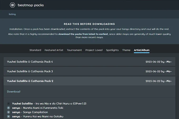Open beatmap Nureta Kami ni Furerareta Toki
This screenshot has height=119, width=179.
coord(38,108)
